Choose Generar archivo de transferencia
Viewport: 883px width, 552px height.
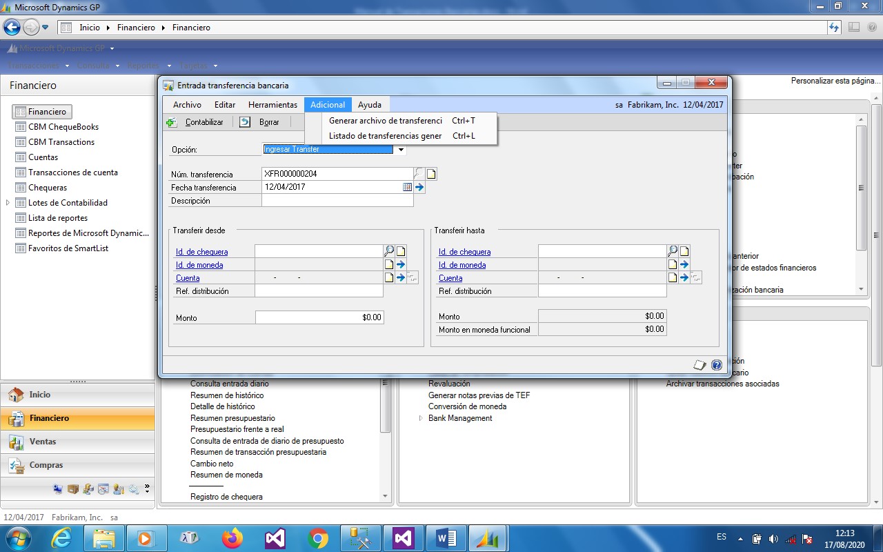(x=402, y=121)
